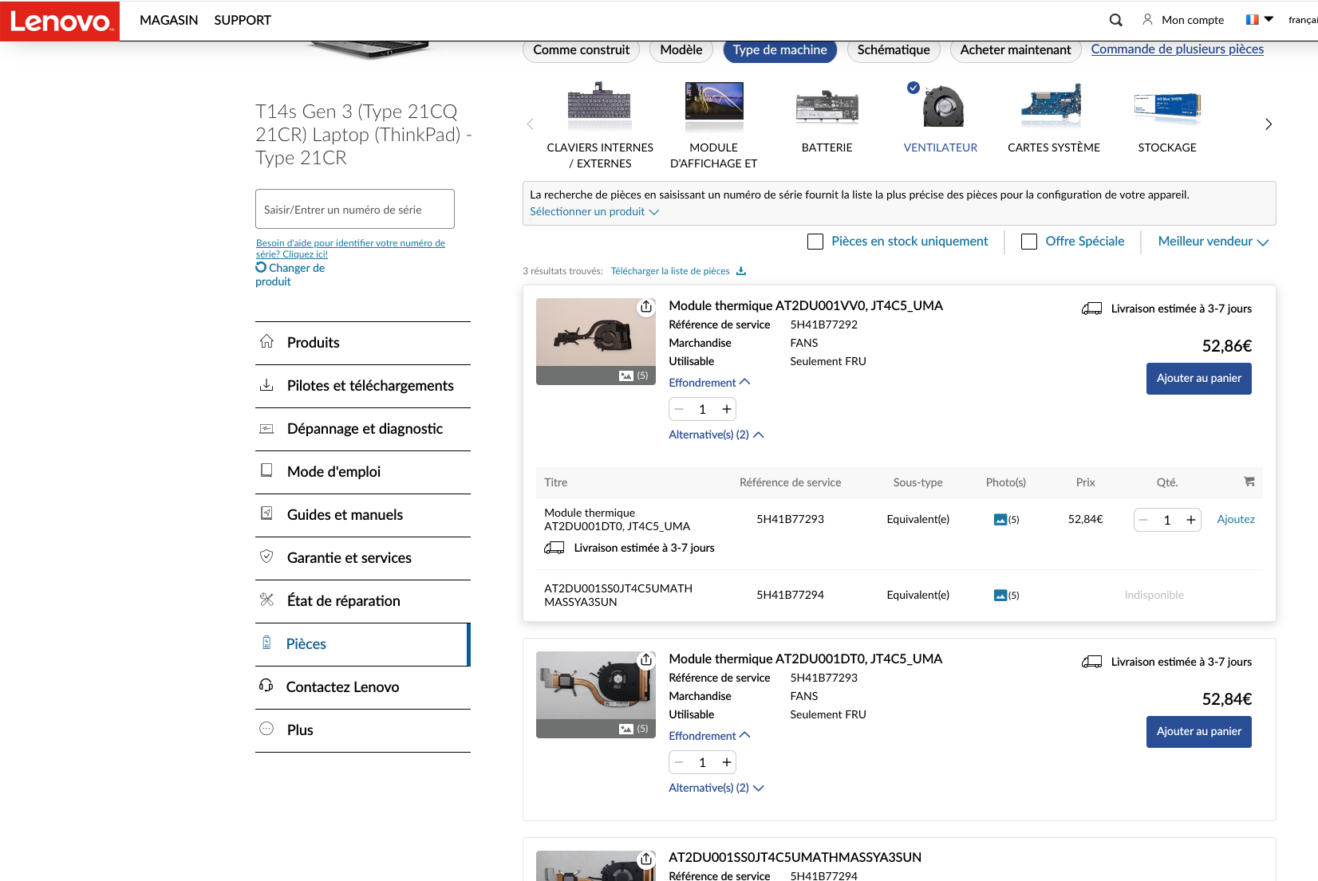Open photo icon for 5H41B77294 alternative row
This screenshot has height=881, width=1318.
pos(1000,596)
